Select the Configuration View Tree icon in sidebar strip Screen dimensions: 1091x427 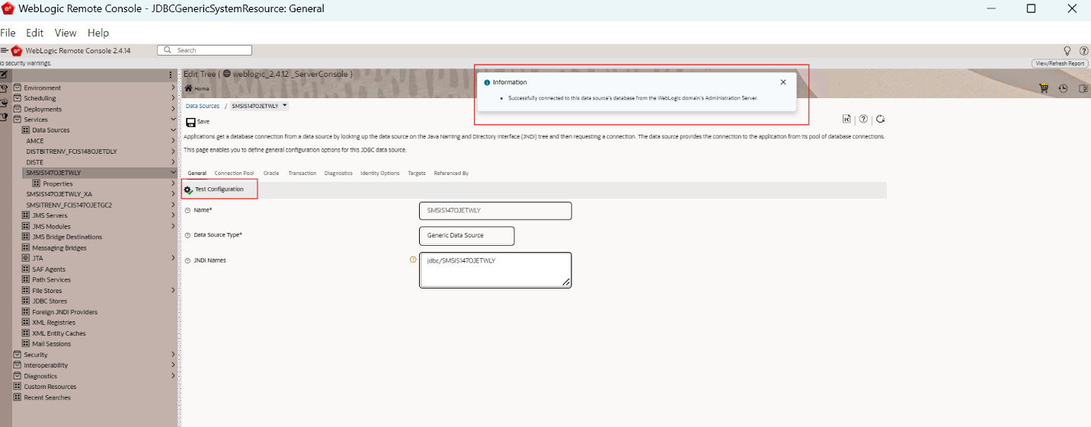4,88
